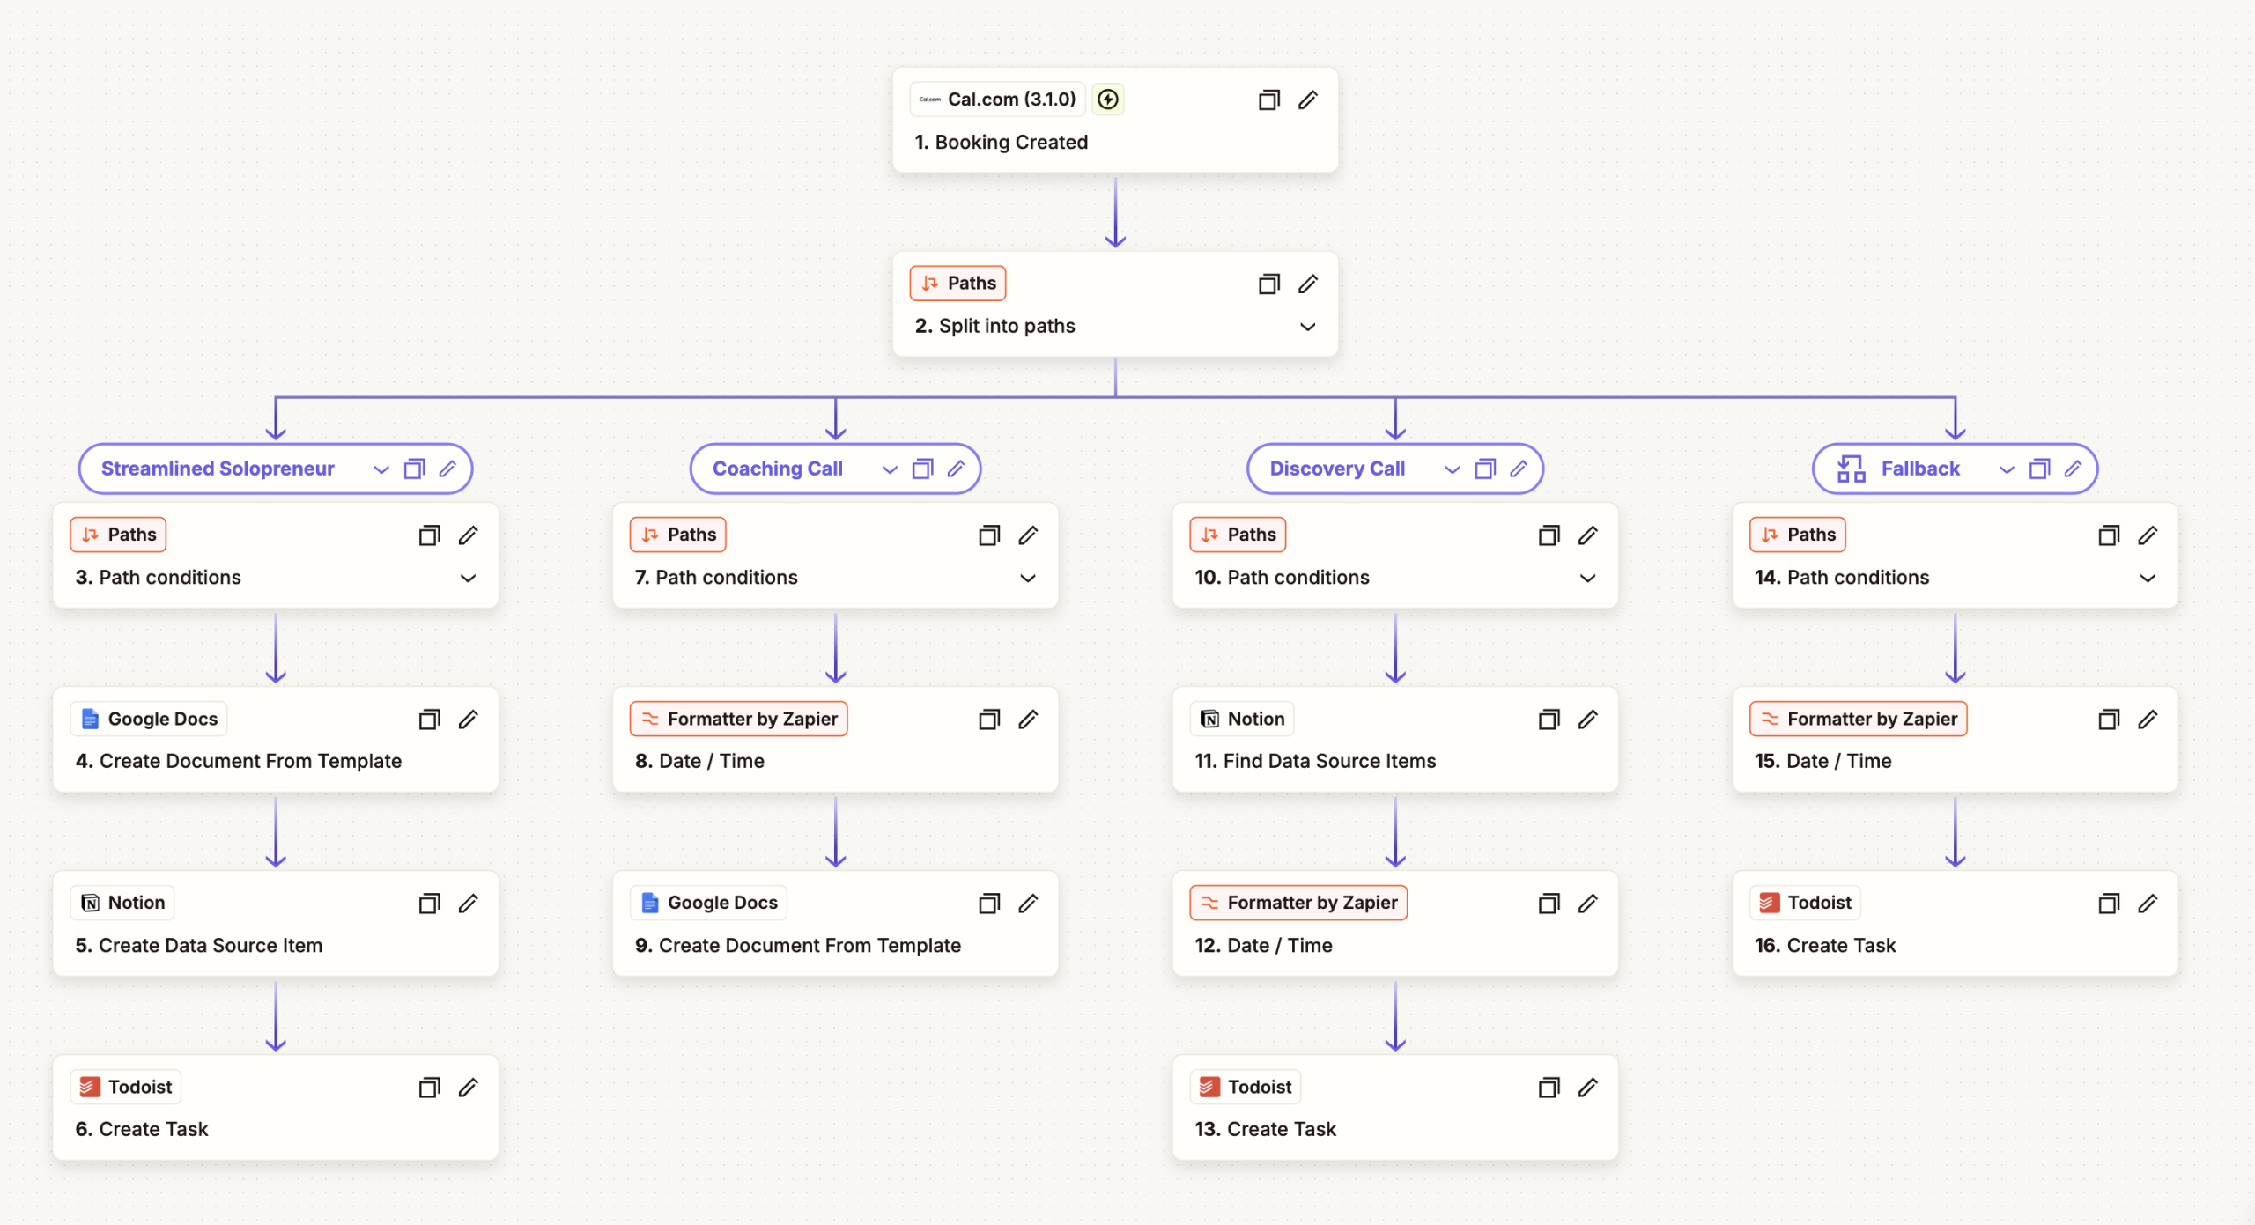Duplicate the Fallback path
This screenshot has width=2255, height=1225.
click(2039, 469)
